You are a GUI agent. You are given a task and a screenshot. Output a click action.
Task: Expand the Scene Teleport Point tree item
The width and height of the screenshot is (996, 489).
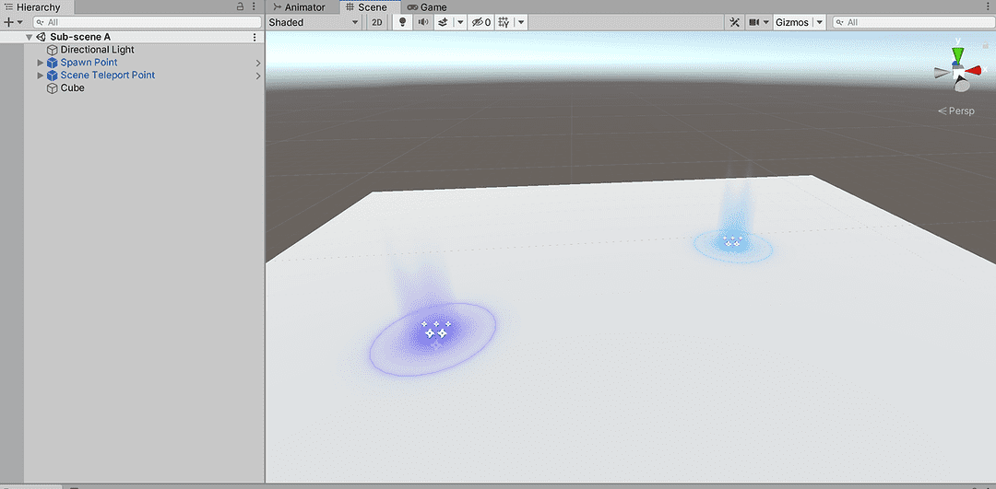40,76
